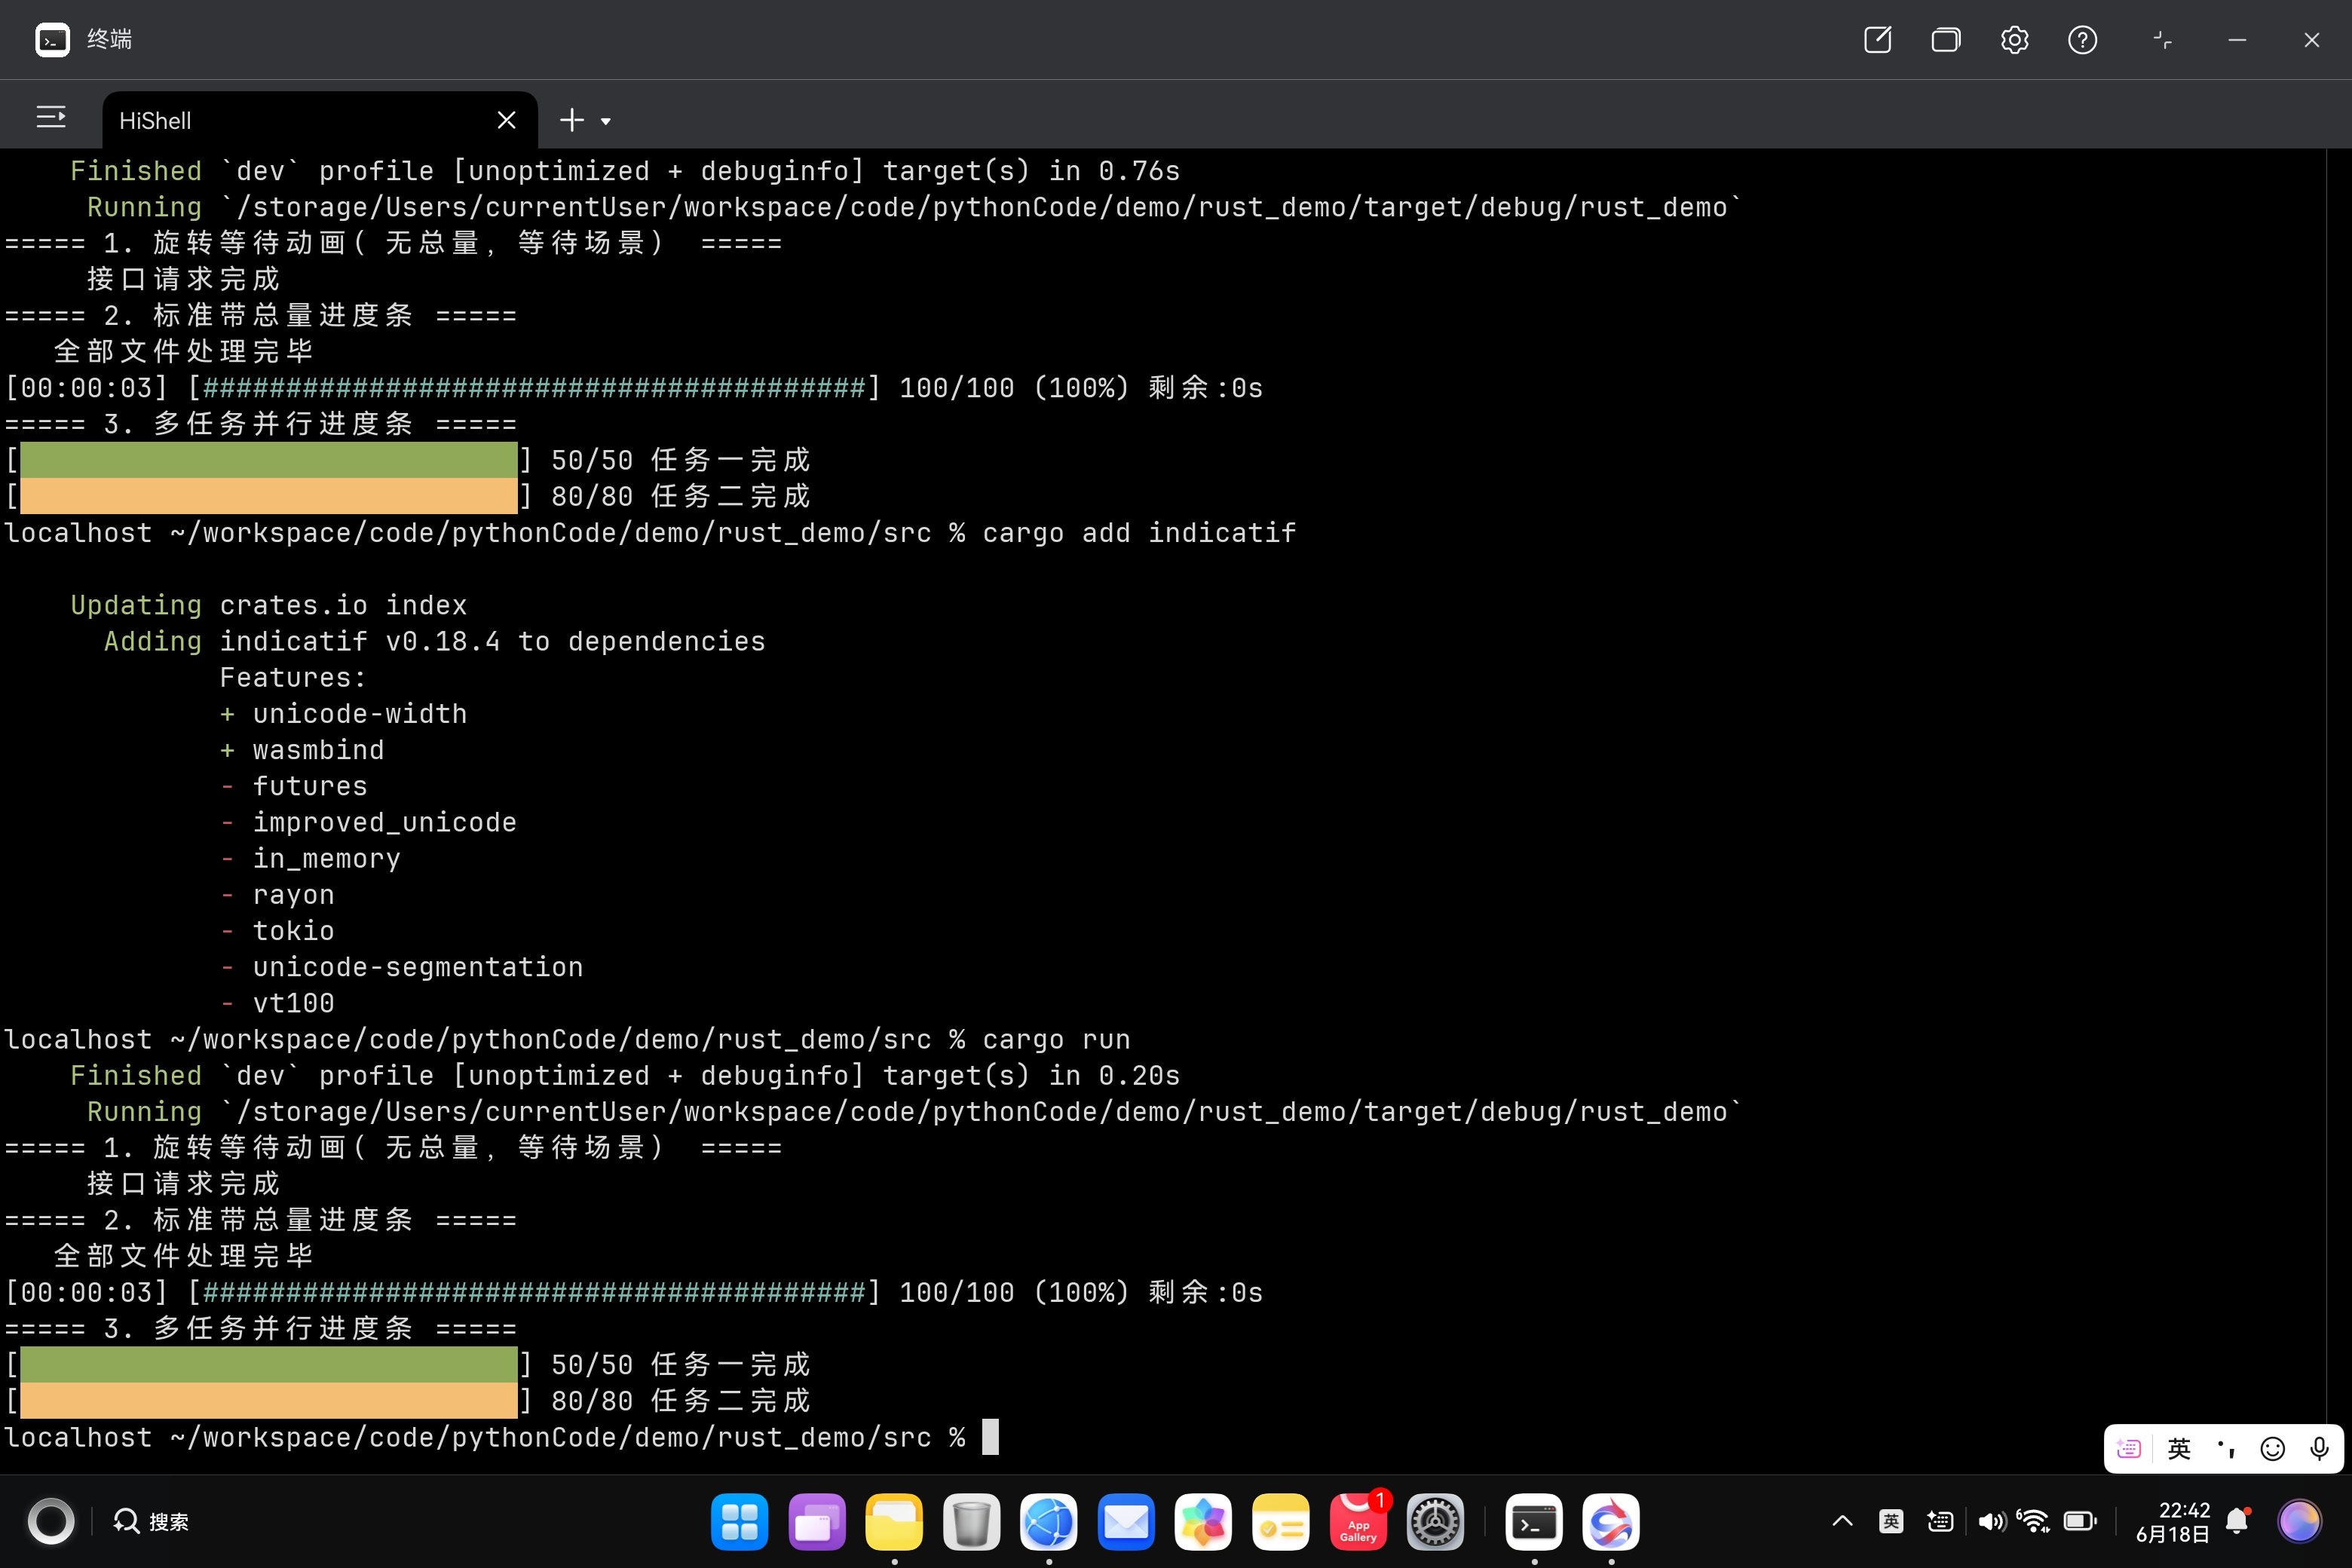Click the top green 任务一完成 progress bar
The width and height of the screenshot is (2352, 1568).
click(269, 460)
